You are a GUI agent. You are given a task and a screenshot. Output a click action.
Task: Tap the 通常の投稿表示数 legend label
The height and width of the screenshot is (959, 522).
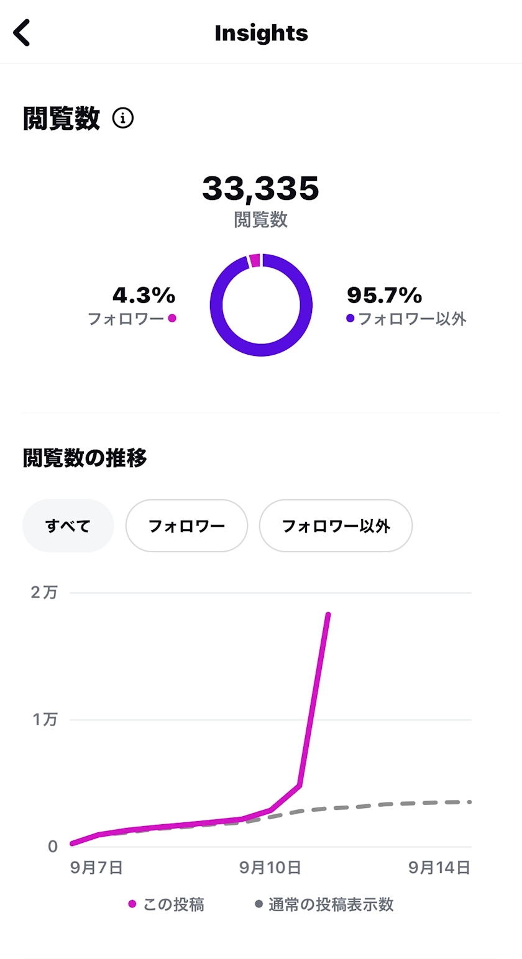pos(331,904)
